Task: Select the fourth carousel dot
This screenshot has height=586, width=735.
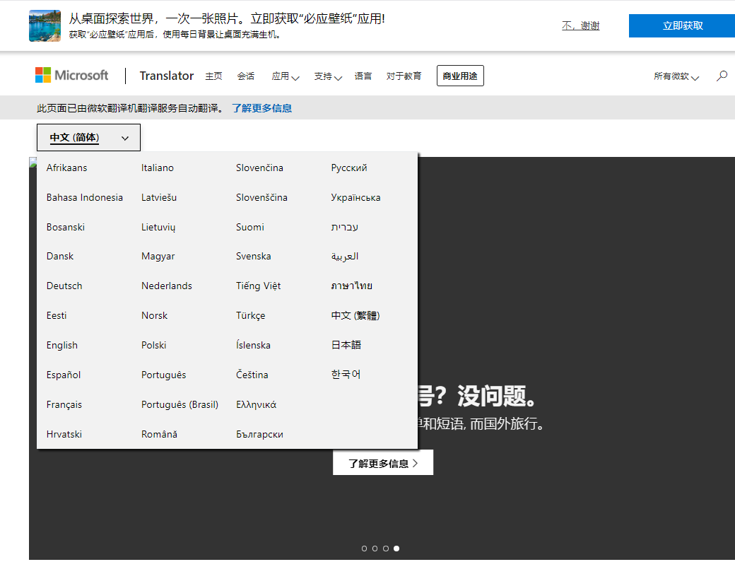Action: point(396,549)
